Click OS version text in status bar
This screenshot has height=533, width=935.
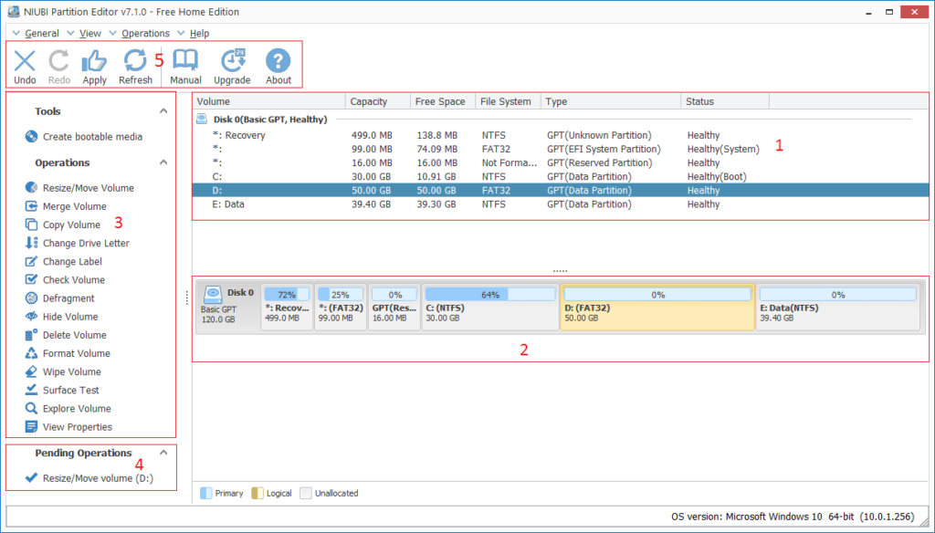(793, 517)
